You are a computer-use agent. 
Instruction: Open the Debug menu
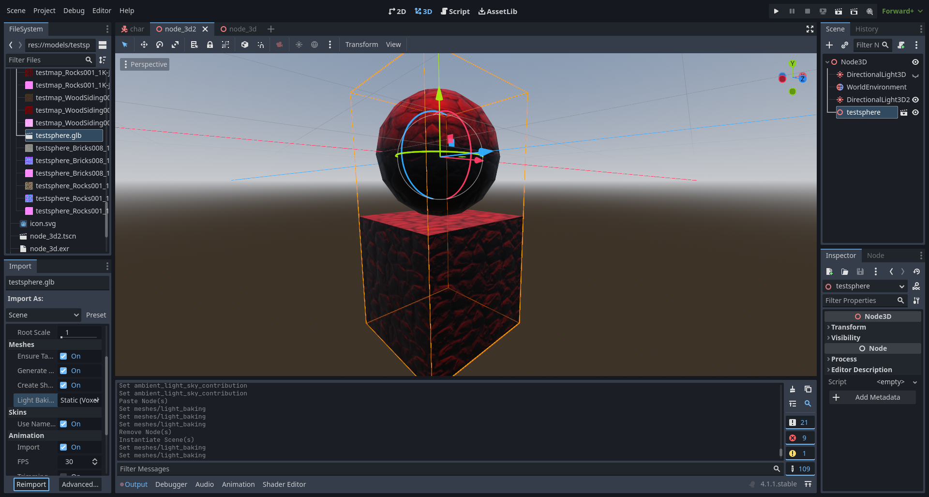[74, 10]
